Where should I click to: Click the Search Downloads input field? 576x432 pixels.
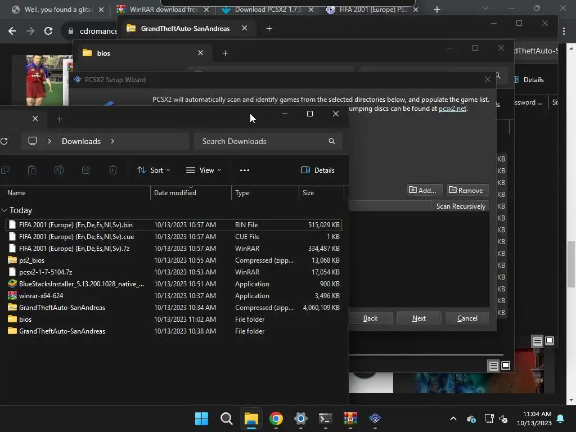pyautogui.click(x=268, y=141)
